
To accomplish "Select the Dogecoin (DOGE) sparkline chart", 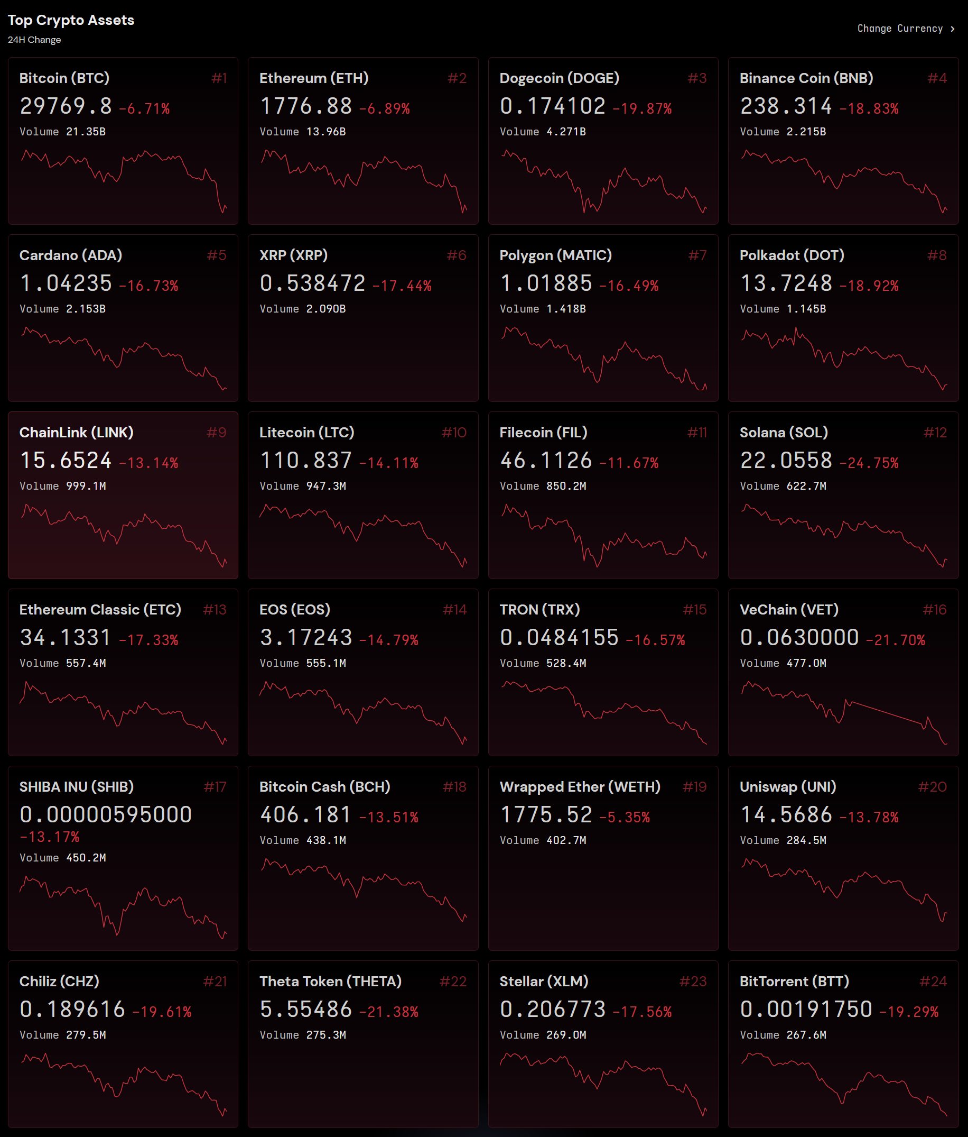I will (603, 181).
